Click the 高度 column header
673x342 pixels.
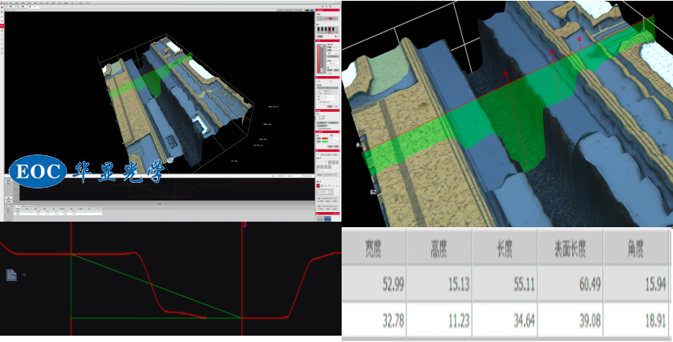pos(439,249)
